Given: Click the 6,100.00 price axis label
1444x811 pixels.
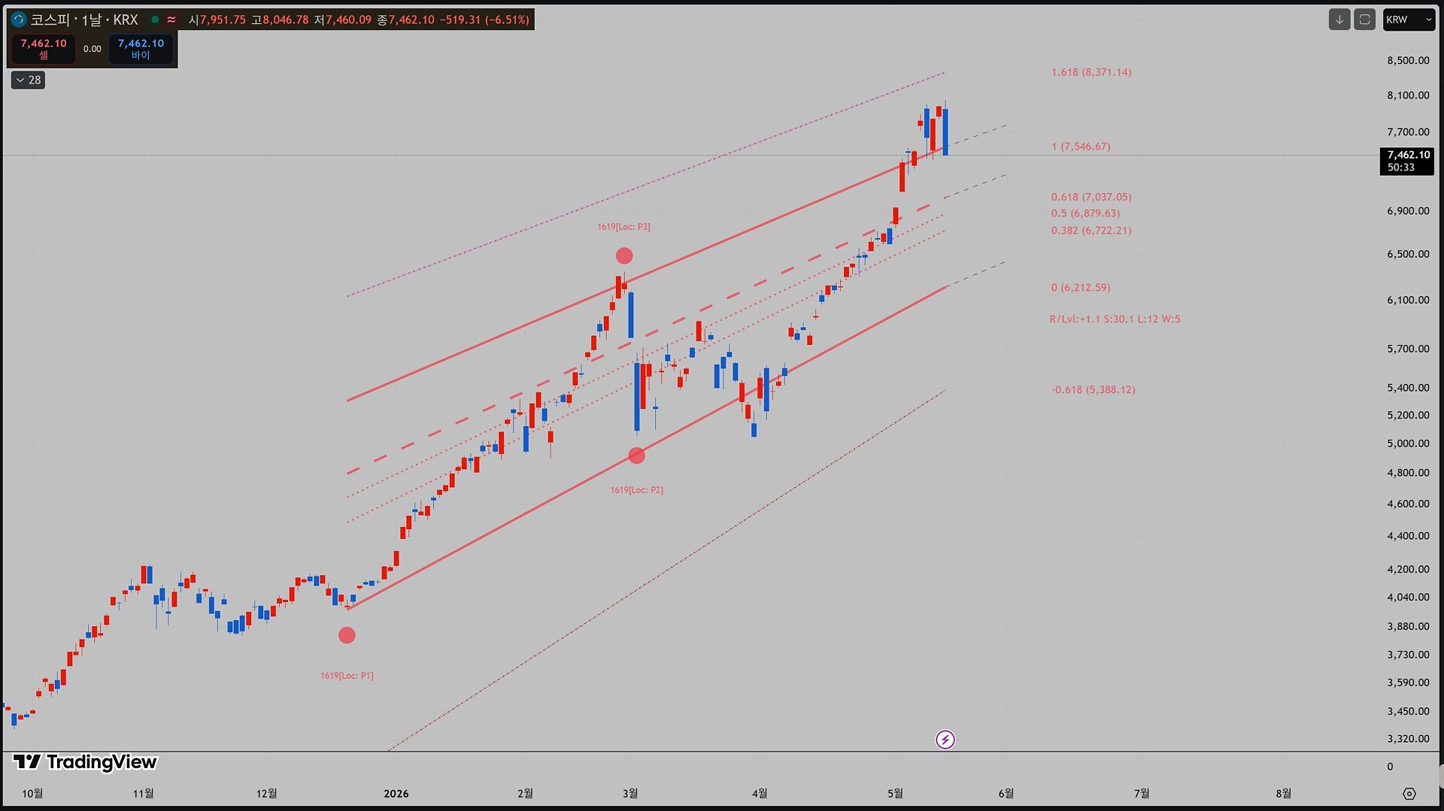Looking at the screenshot, I should pos(1408,300).
